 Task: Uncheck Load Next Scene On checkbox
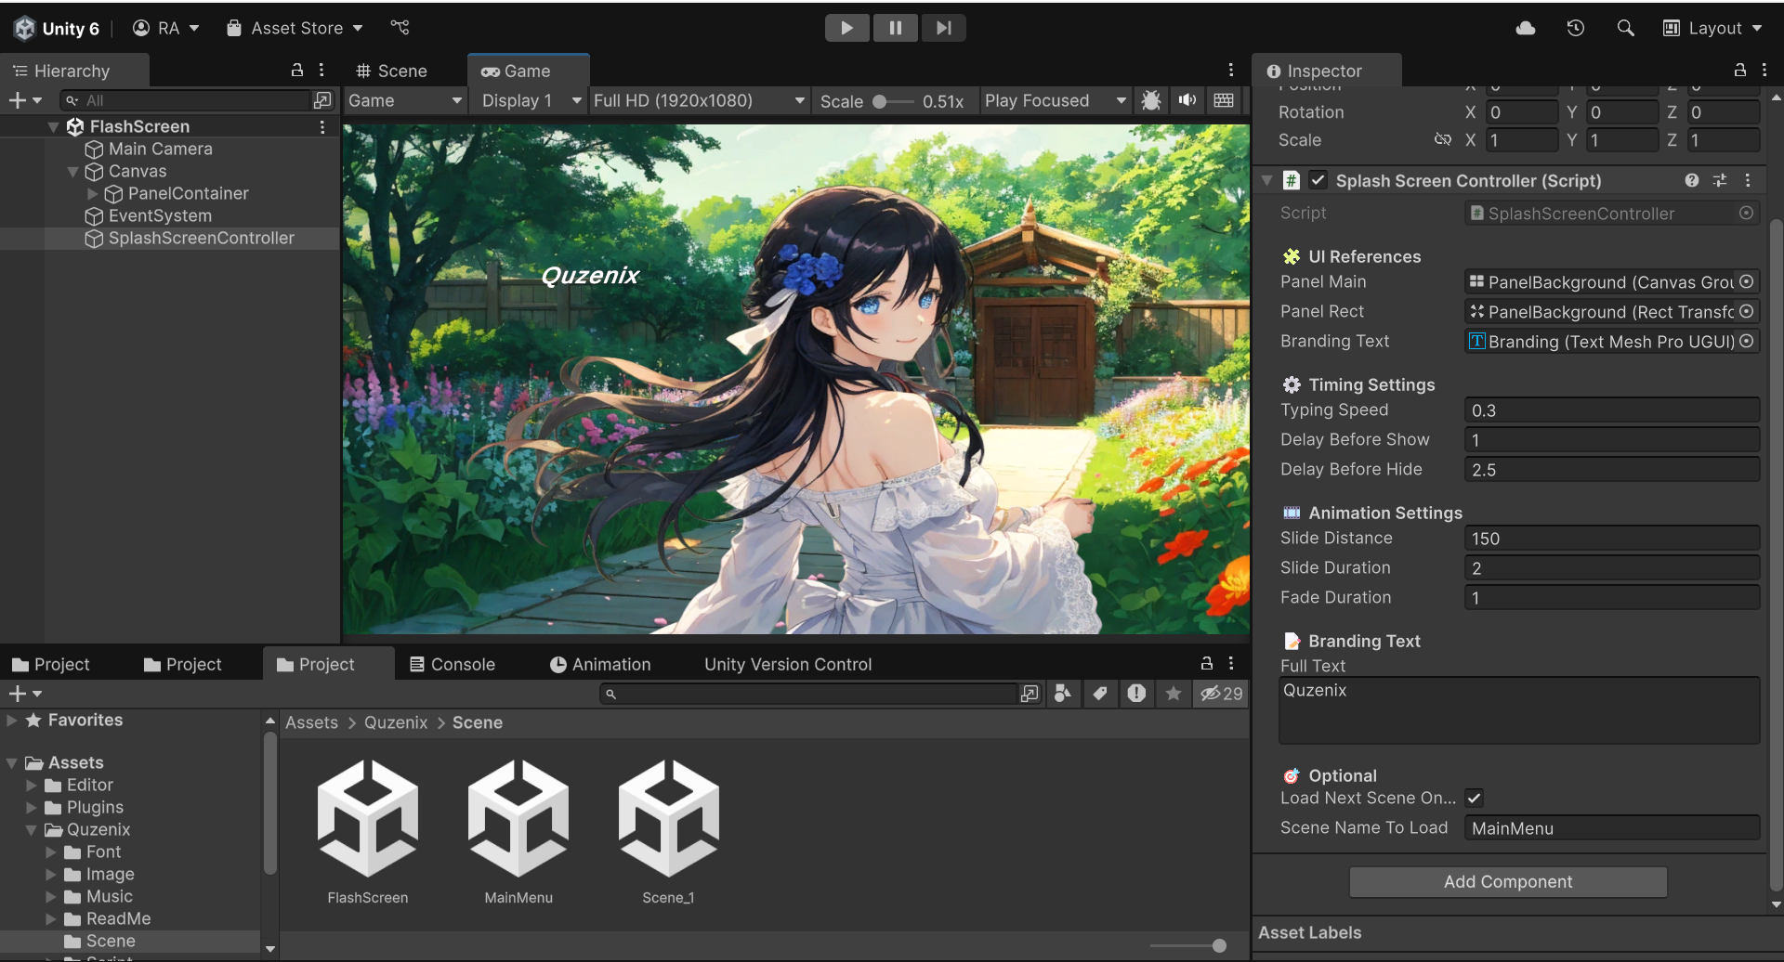[1474, 798]
